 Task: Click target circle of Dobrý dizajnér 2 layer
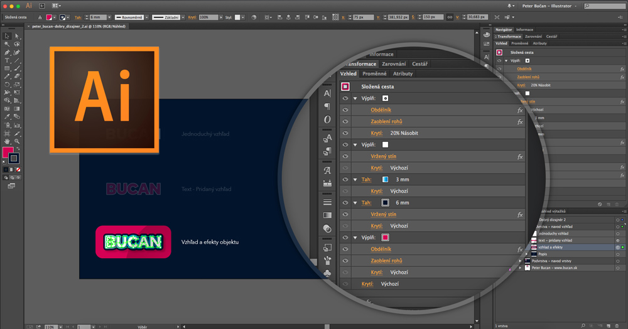pos(618,220)
